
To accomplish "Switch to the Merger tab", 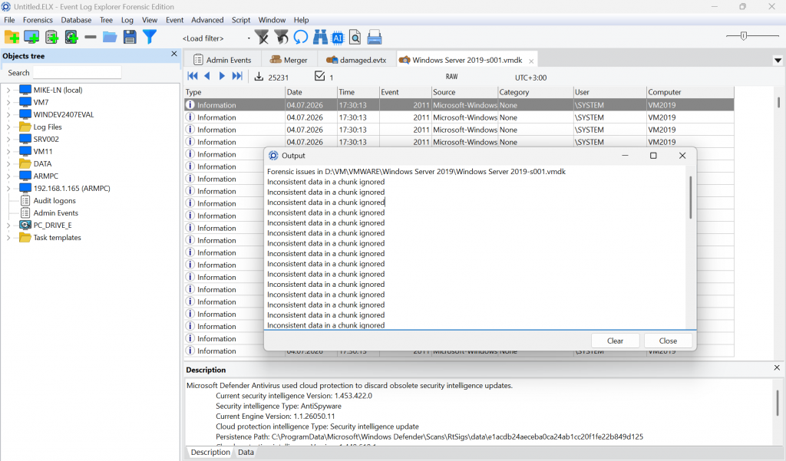I will (289, 60).
